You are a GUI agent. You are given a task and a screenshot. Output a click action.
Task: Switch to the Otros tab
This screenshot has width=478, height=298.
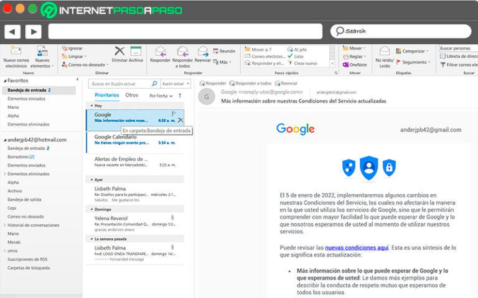click(132, 95)
